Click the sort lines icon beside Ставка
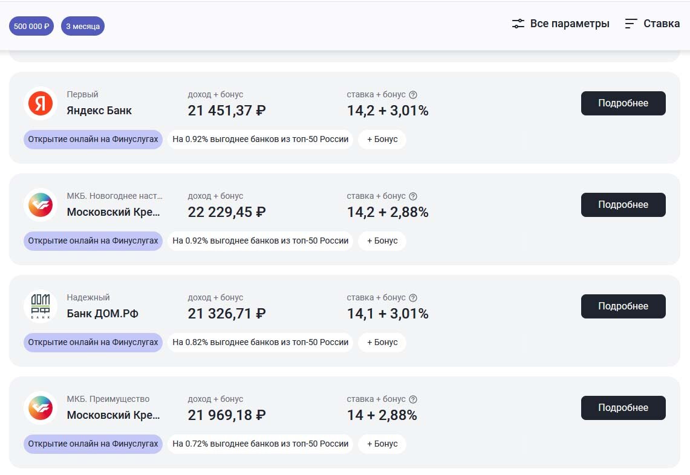This screenshot has height=475, width=690. (631, 24)
